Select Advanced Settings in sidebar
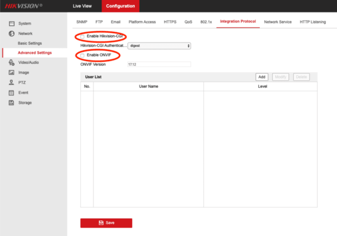 [35, 53]
